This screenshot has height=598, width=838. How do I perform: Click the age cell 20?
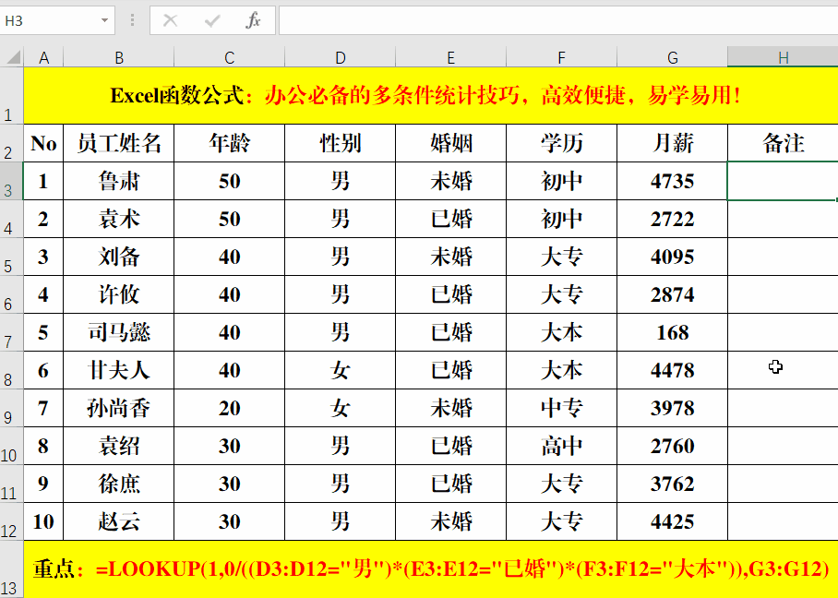(x=229, y=408)
